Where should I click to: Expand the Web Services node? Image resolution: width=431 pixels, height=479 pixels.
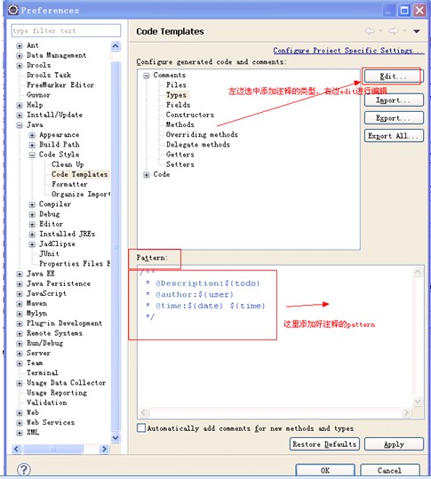click(x=20, y=423)
